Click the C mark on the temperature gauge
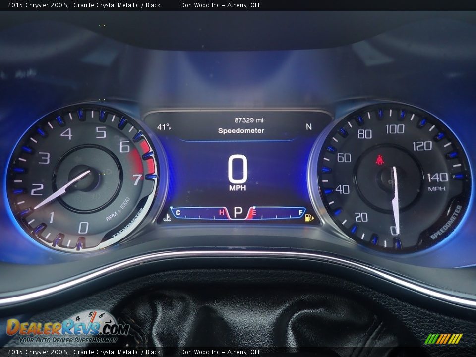 point(177,212)
